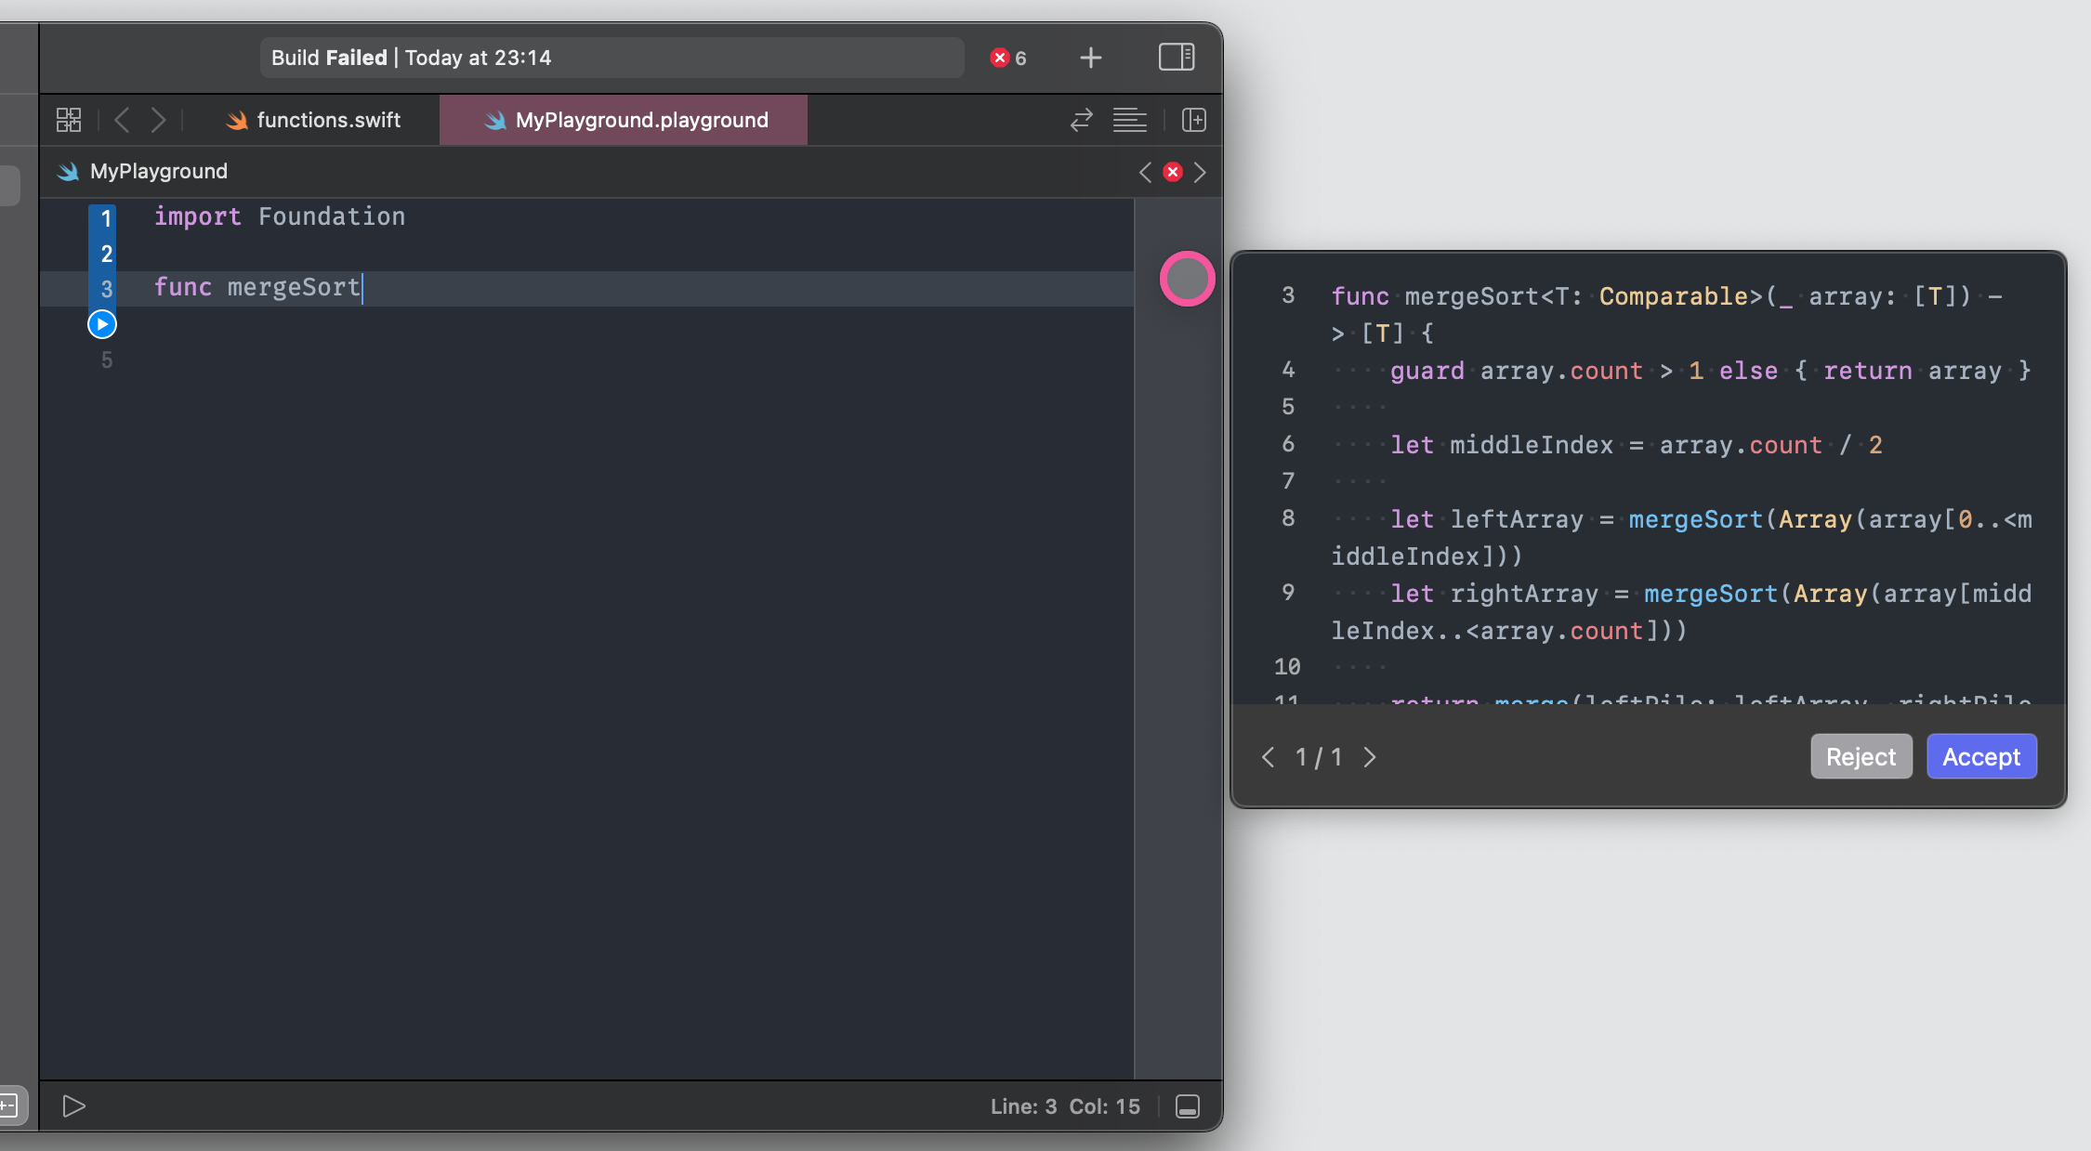The width and height of the screenshot is (2091, 1151).
Task: Click the inspector panel toggle icon
Action: click(1177, 57)
